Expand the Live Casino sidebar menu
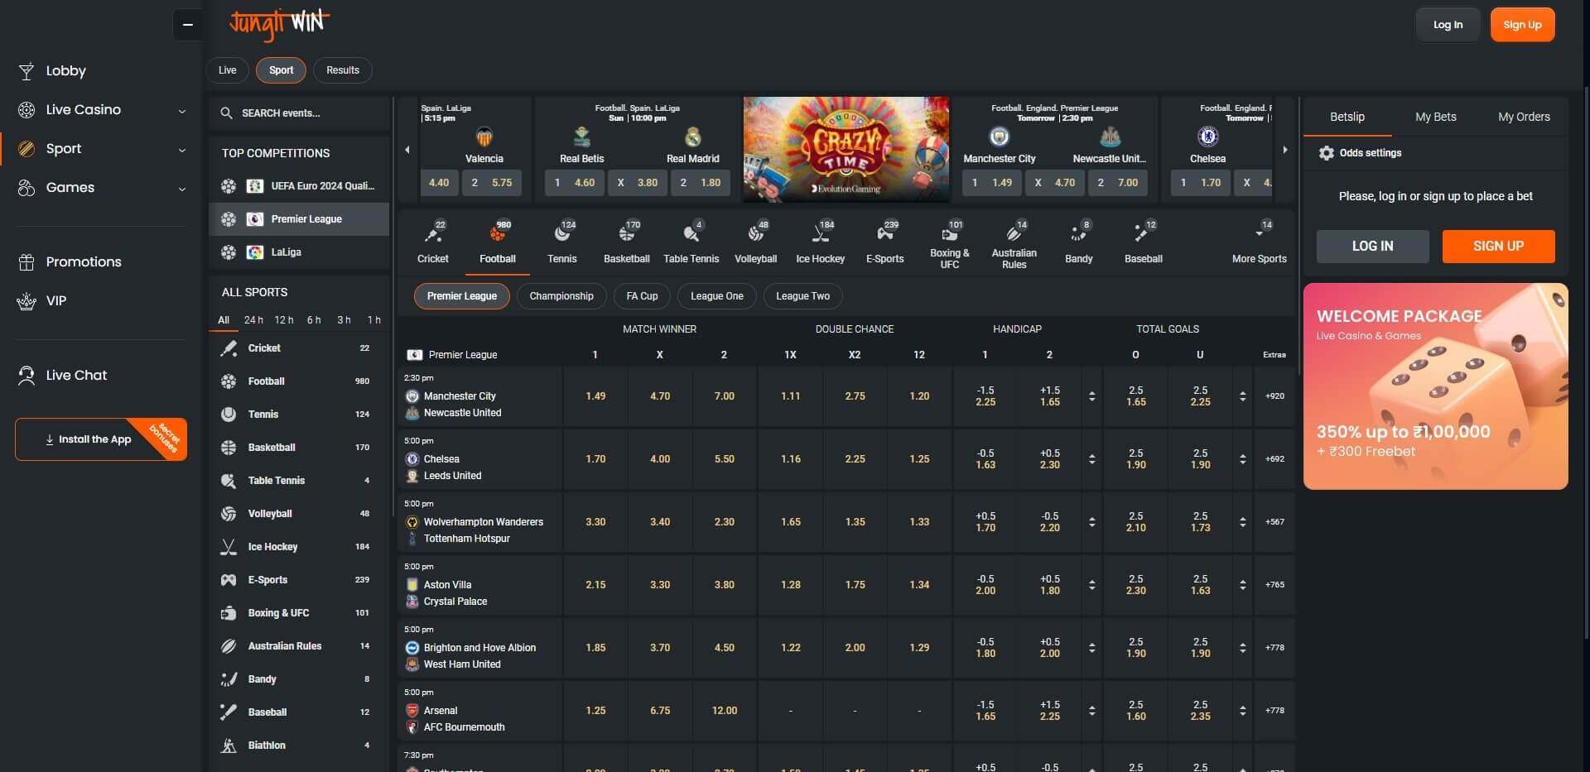1590x772 pixels. 181,111
